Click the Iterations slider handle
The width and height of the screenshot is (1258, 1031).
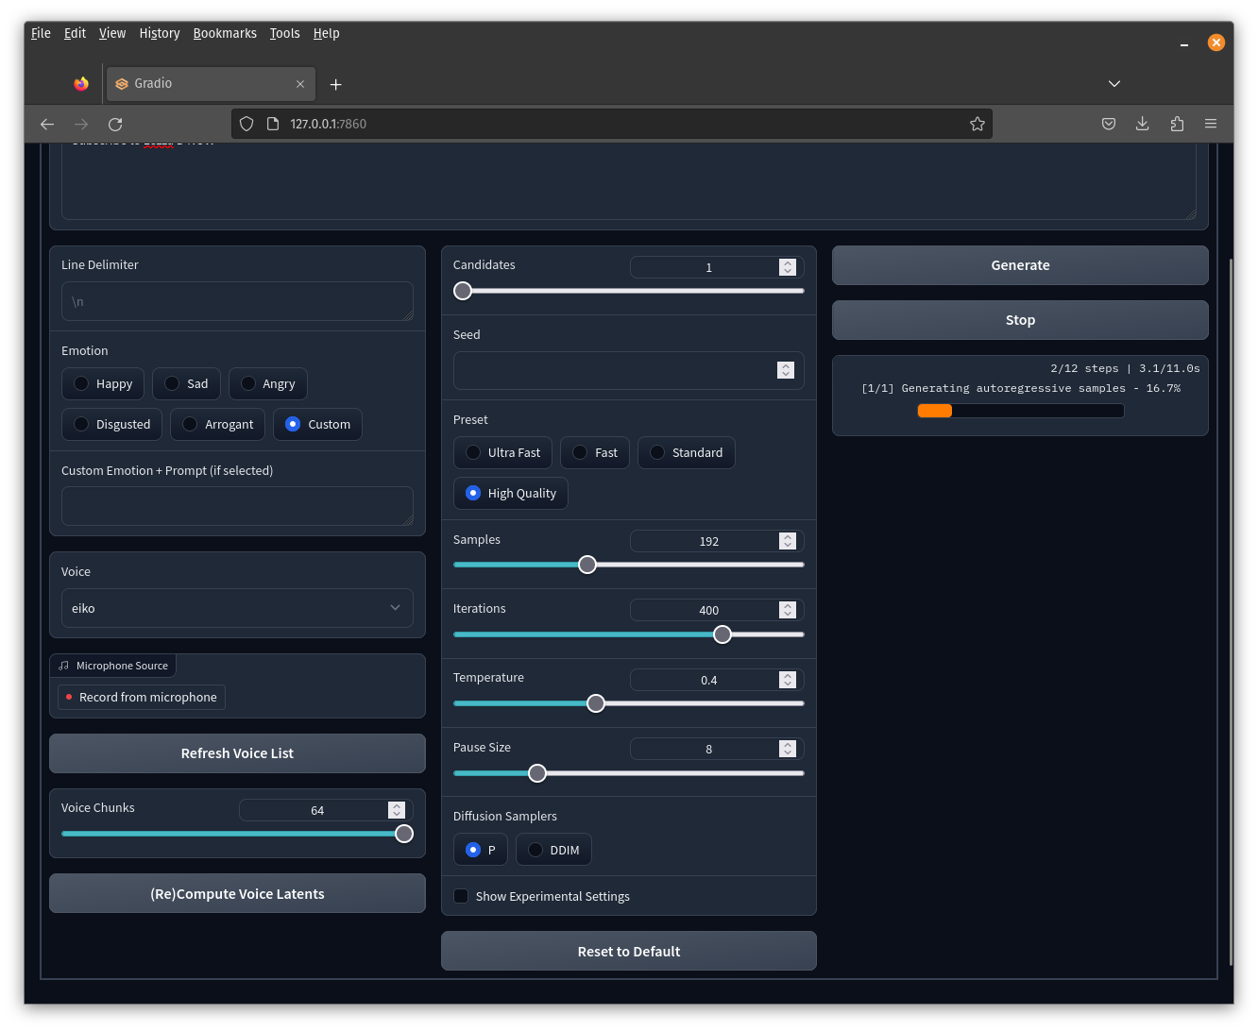click(722, 634)
